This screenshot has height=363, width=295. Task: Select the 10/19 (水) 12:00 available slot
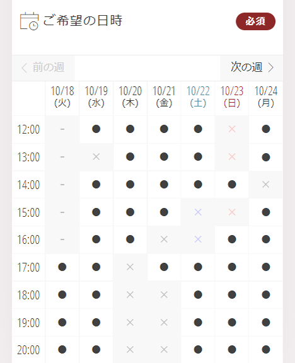96,129
